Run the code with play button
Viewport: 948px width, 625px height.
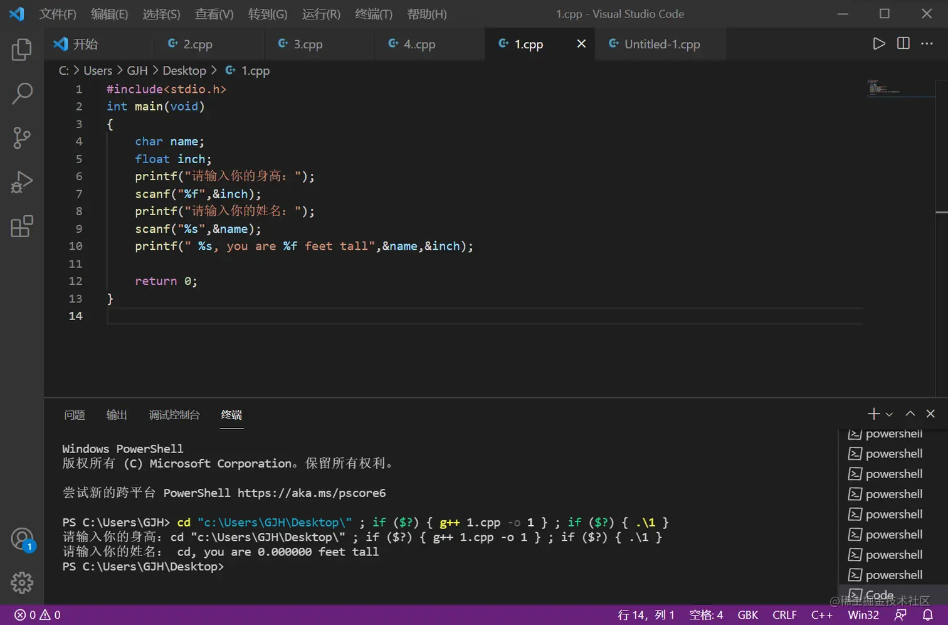pos(879,43)
